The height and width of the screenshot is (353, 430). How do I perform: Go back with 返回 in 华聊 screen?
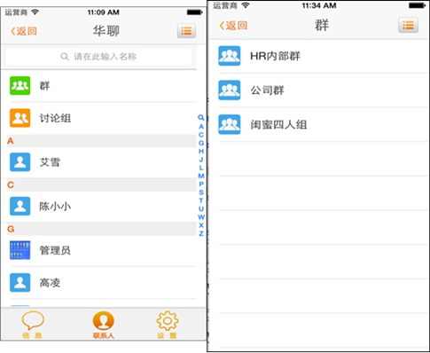[24, 31]
